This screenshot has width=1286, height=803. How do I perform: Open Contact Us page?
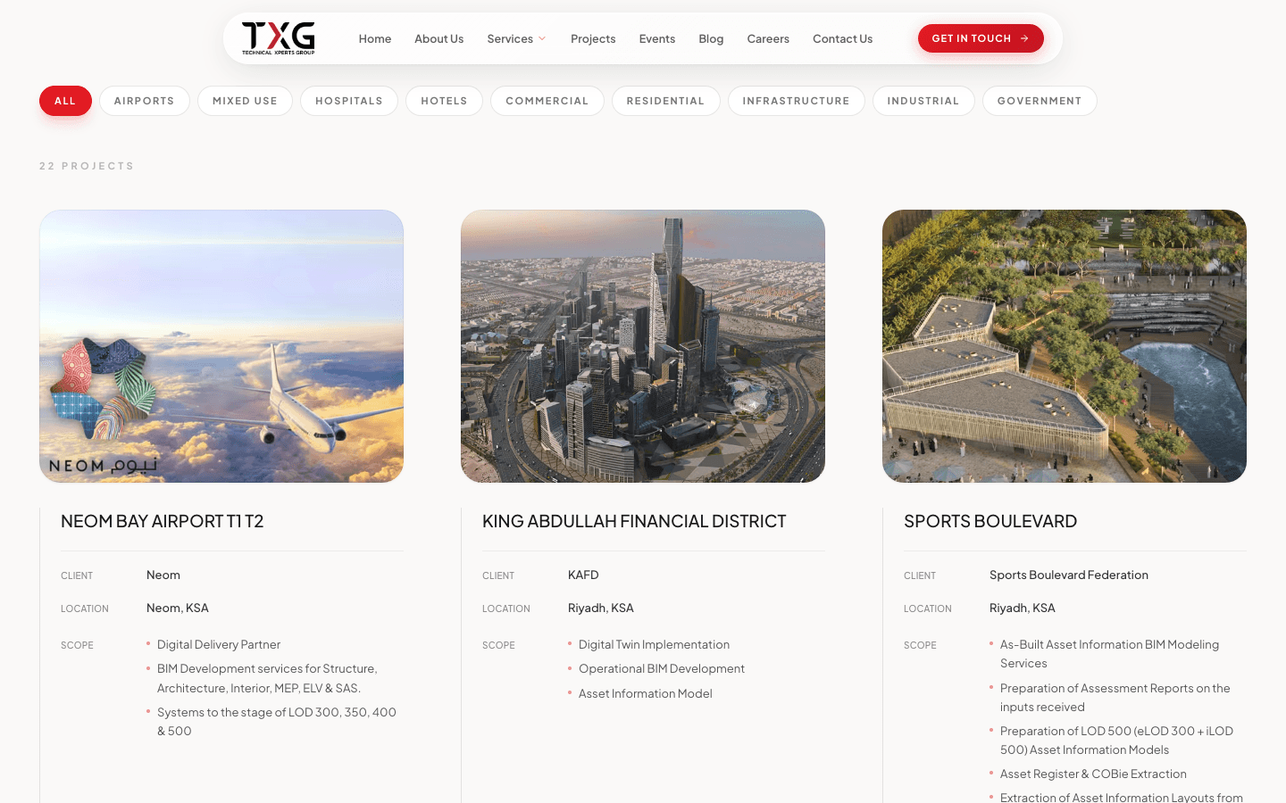(x=842, y=38)
